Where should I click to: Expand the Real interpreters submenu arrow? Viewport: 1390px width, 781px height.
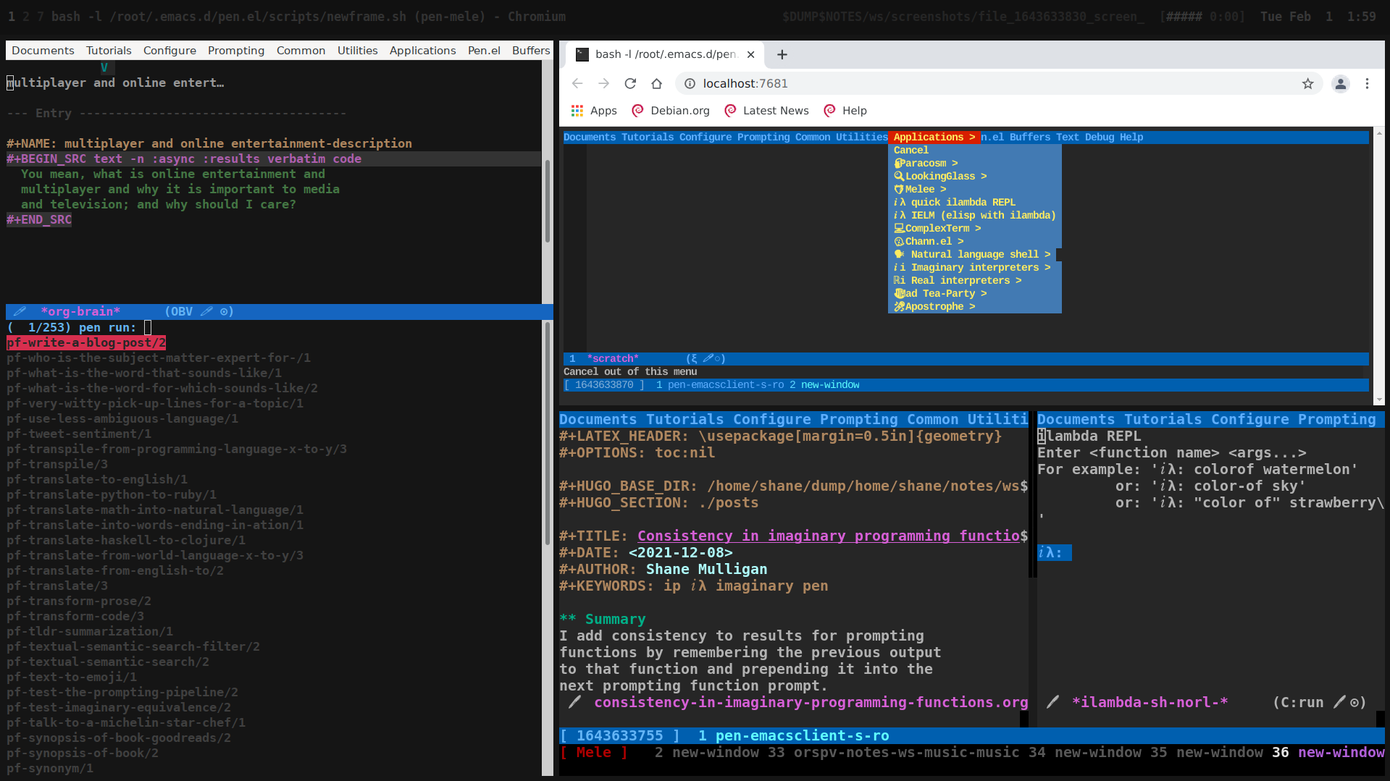point(1018,280)
